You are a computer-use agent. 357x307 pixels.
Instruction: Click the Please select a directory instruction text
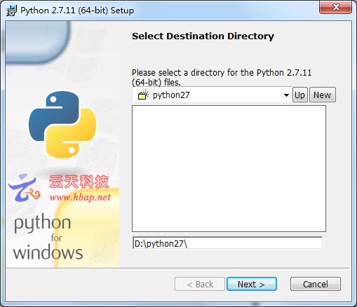point(222,77)
